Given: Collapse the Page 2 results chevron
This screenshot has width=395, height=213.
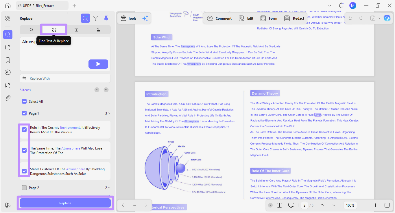Looking at the screenshot, I should click(109, 188).
